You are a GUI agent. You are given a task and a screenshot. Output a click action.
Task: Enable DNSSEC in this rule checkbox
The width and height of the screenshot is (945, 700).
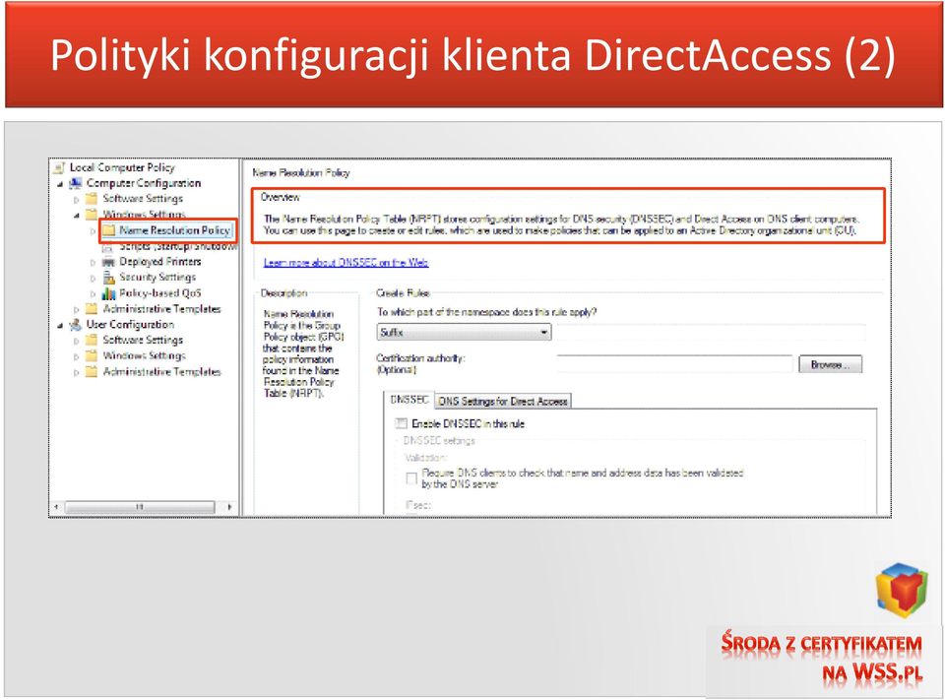[402, 423]
